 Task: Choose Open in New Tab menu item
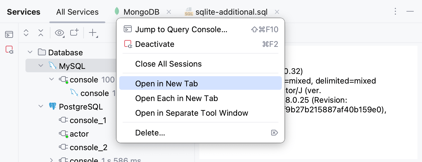[167, 84]
